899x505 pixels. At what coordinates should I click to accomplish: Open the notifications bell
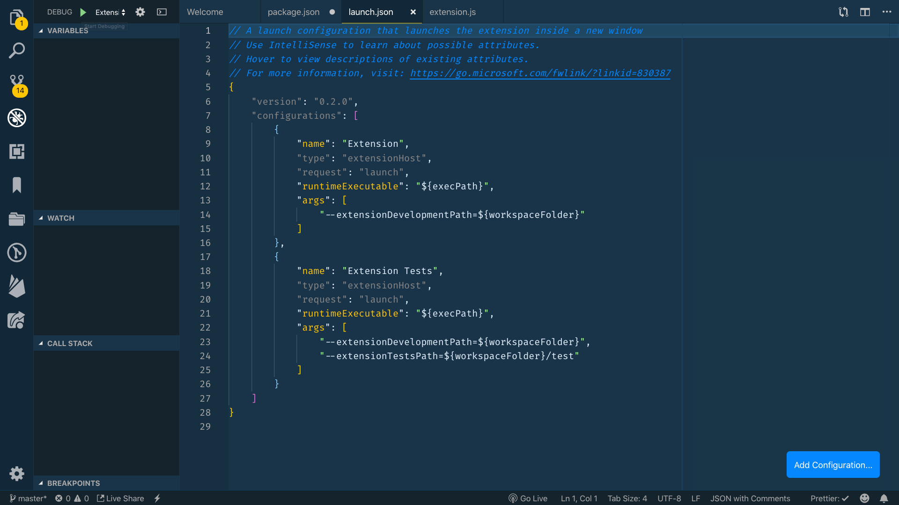coord(884,498)
